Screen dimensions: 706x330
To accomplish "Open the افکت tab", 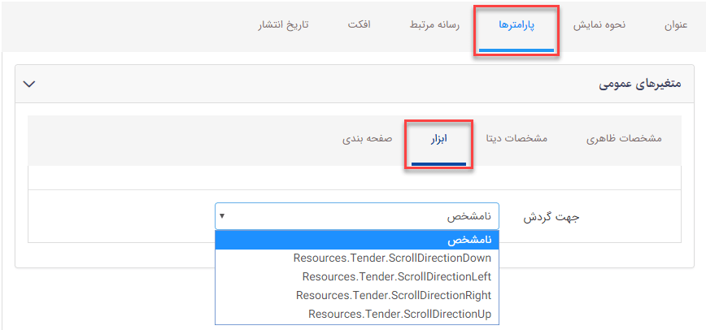I will tap(359, 25).
